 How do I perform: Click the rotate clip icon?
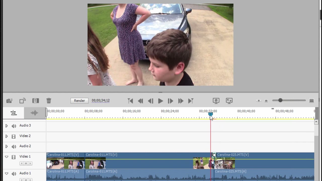point(23,101)
